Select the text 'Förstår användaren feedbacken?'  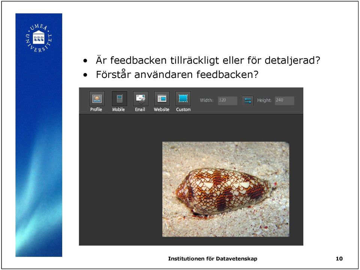pyautogui.click(x=177, y=74)
